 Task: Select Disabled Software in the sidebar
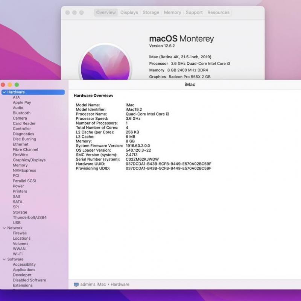click(x=29, y=280)
